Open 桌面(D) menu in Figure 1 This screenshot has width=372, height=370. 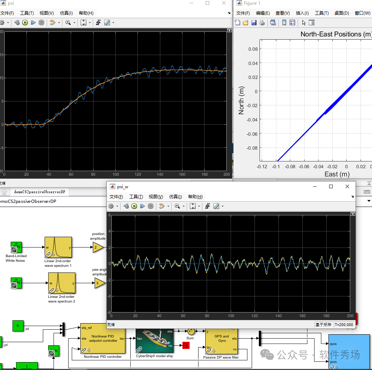point(342,13)
